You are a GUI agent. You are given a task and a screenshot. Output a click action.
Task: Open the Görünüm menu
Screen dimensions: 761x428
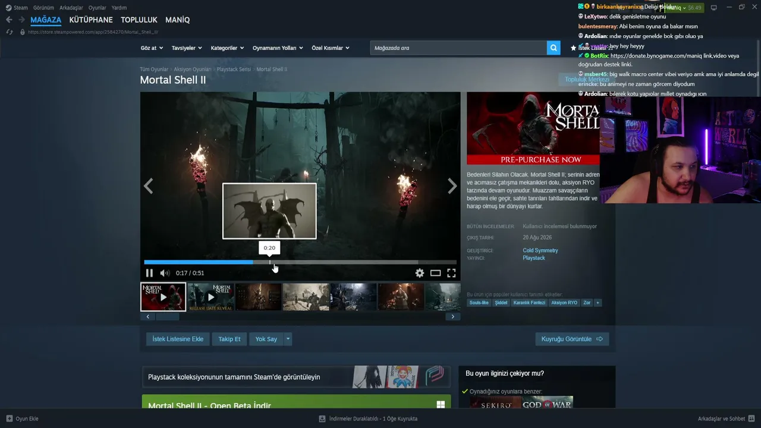[x=43, y=8]
